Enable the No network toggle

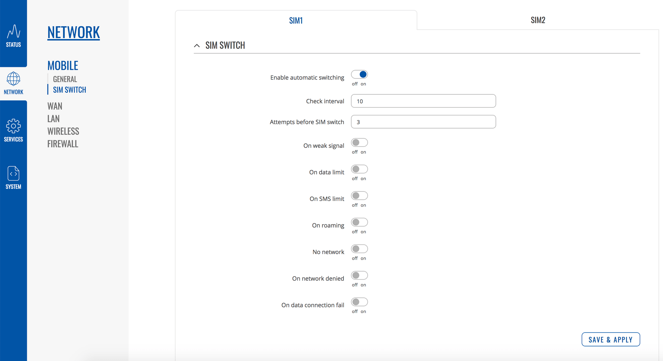[359, 249]
